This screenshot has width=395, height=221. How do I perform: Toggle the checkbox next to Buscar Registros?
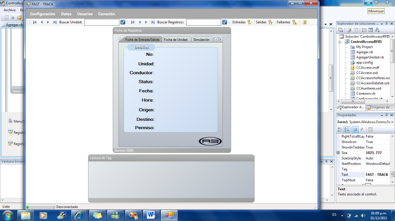click(x=225, y=22)
